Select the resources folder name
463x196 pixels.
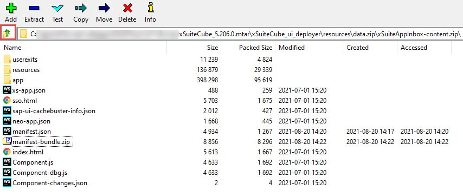click(26, 70)
